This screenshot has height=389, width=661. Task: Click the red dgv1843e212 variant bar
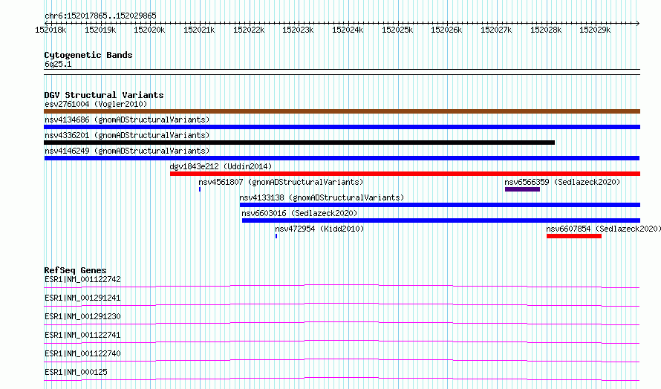point(405,174)
